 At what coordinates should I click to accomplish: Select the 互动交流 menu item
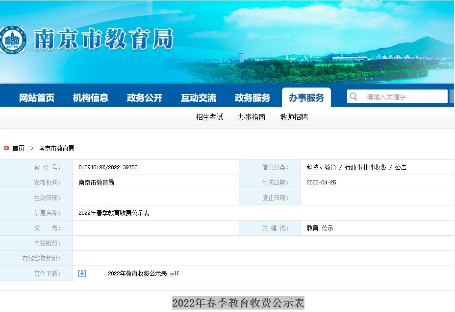click(x=199, y=98)
